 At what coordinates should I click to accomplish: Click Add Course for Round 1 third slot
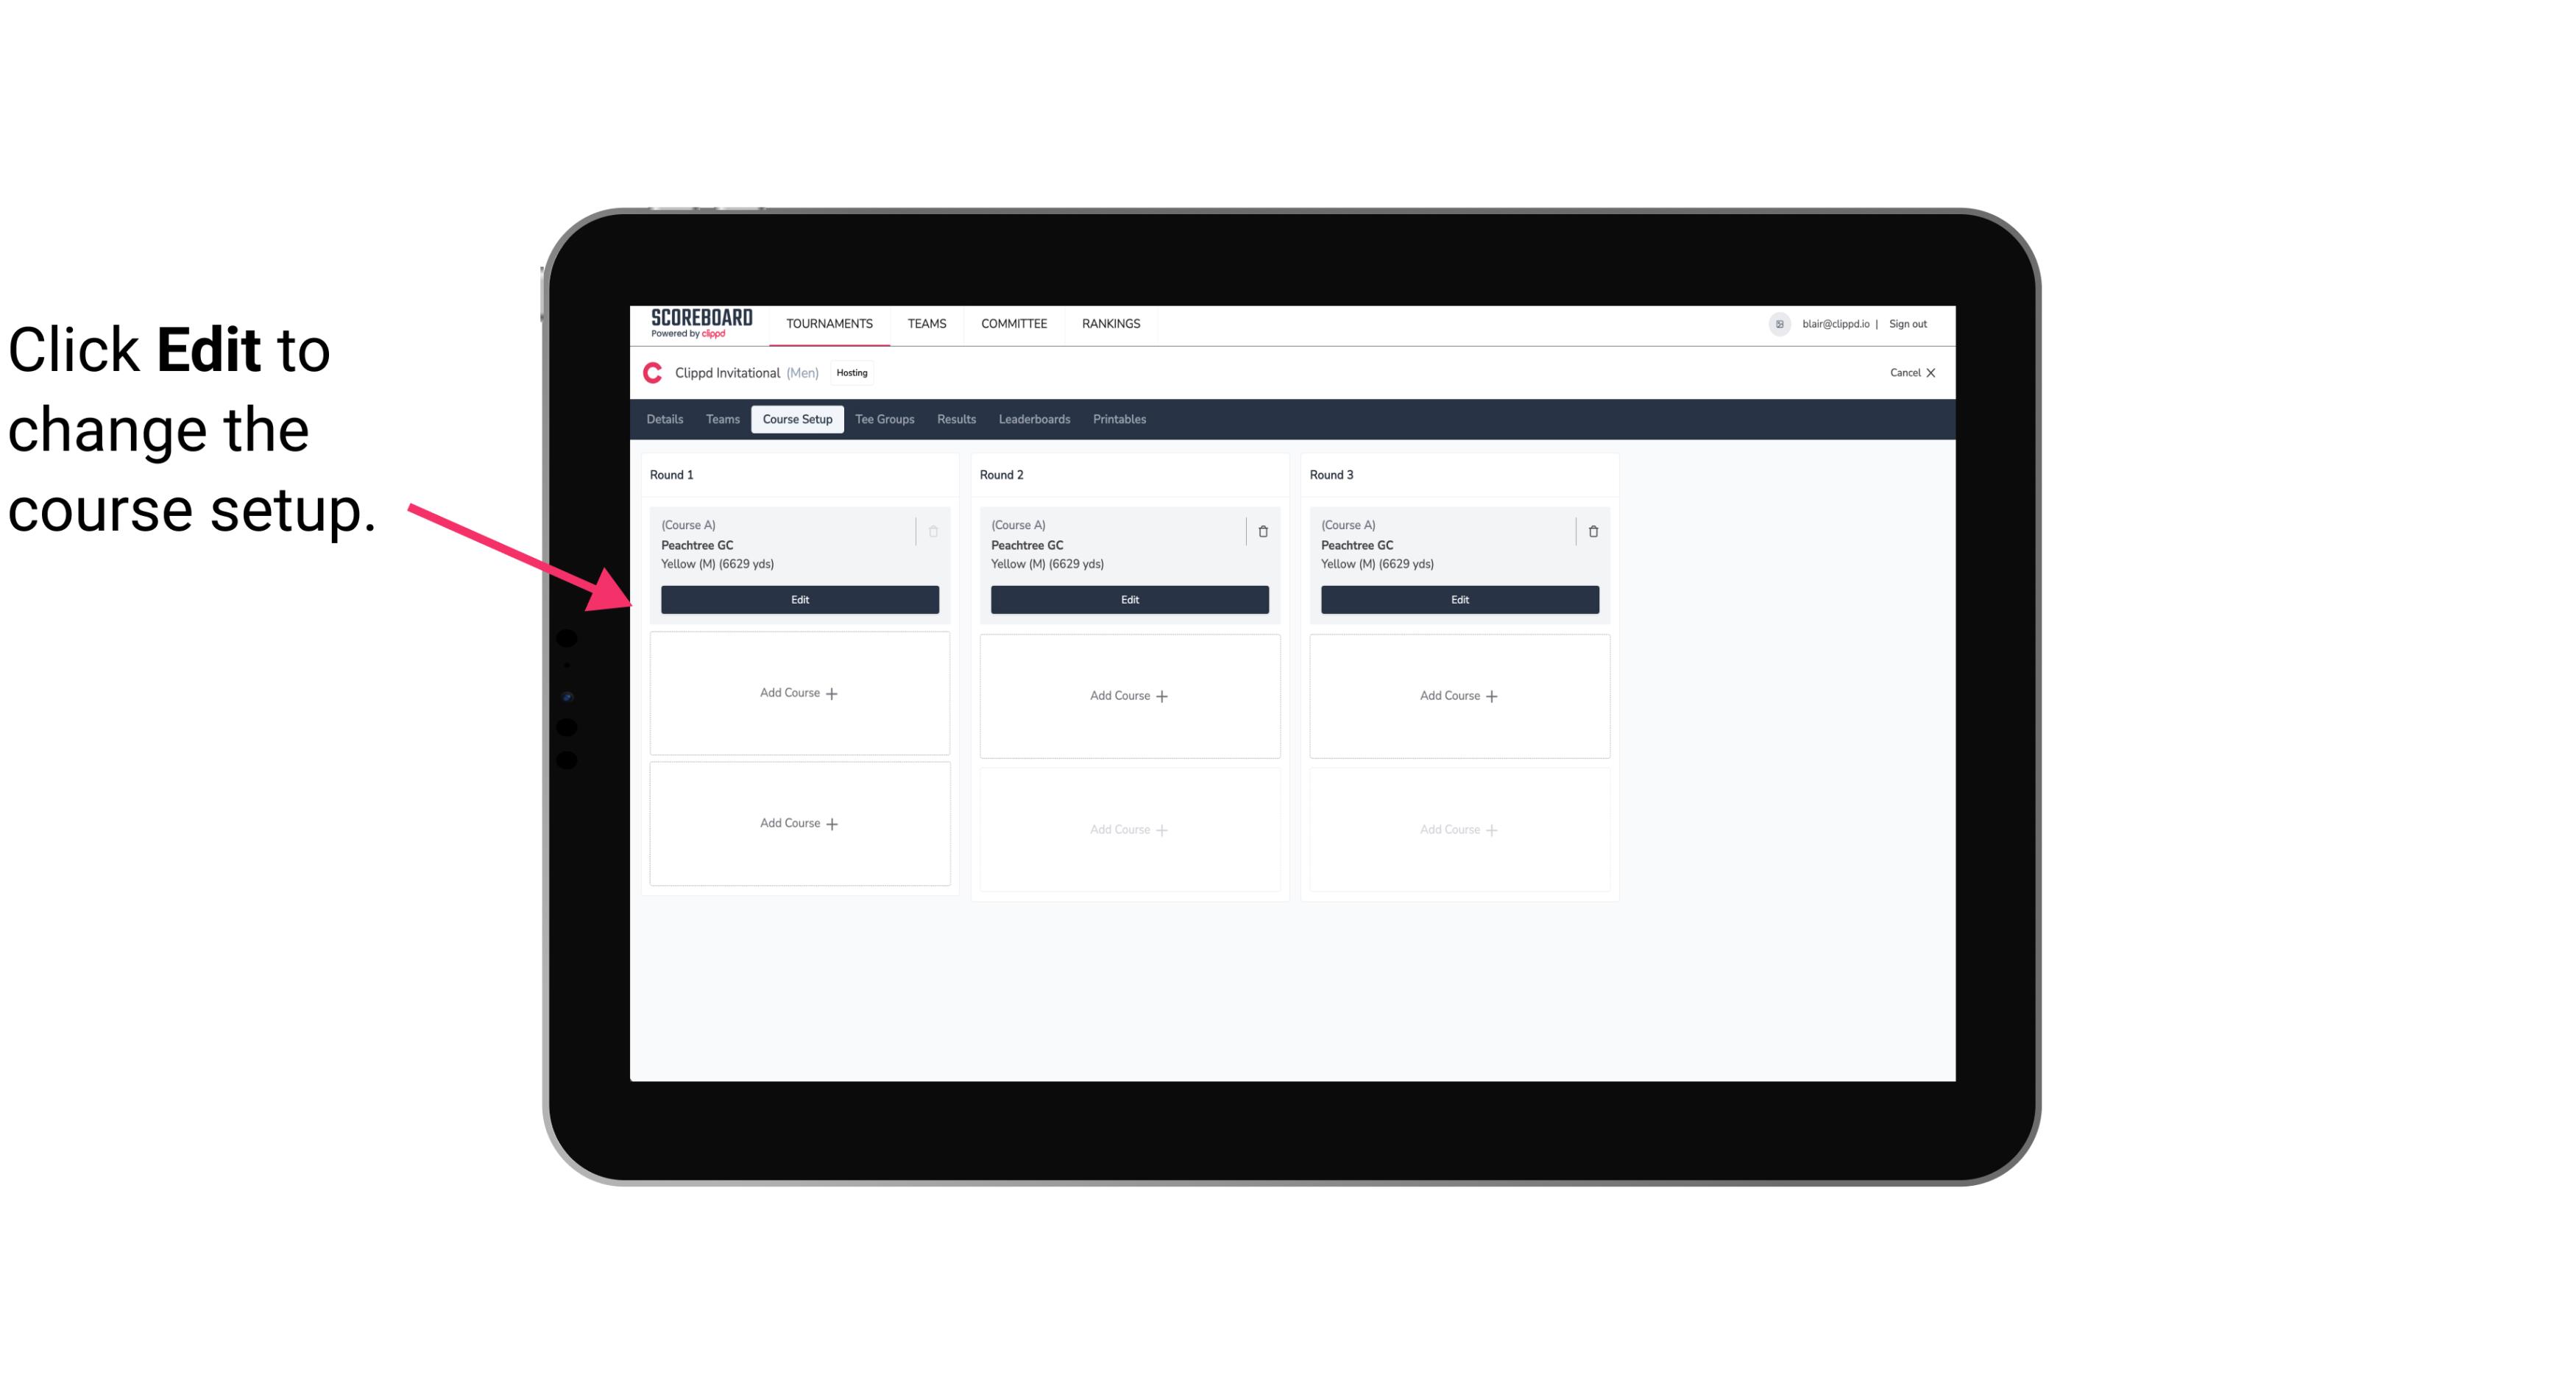point(799,824)
